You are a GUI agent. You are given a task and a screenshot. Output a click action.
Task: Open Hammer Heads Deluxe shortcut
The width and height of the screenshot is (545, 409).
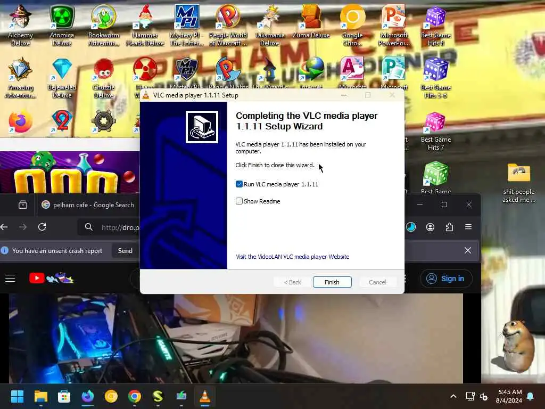coord(145,26)
